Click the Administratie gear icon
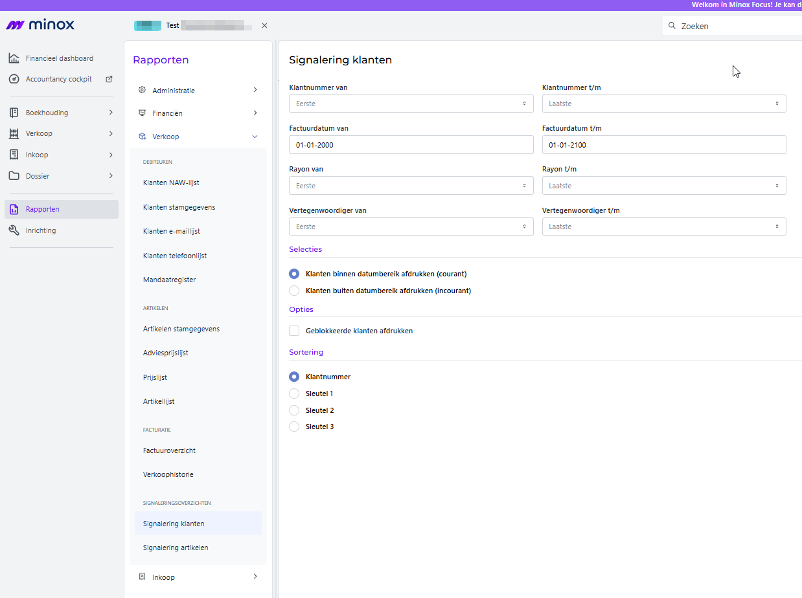The width and height of the screenshot is (802, 598). [142, 90]
